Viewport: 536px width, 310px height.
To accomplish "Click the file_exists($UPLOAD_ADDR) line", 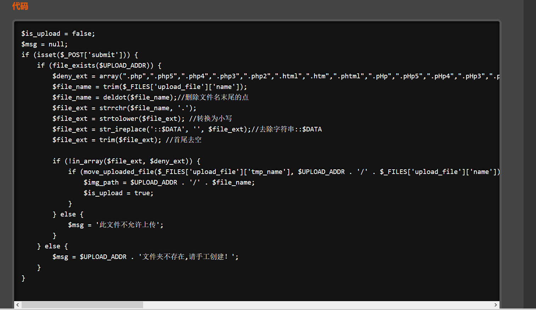I will tap(99, 66).
